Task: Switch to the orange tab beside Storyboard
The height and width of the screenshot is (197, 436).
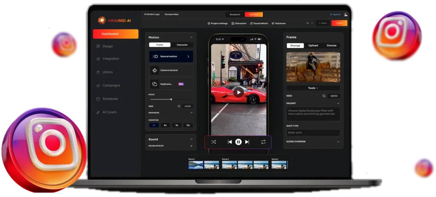Action: (x=254, y=14)
